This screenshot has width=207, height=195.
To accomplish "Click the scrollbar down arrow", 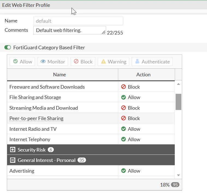I will point(178,175).
